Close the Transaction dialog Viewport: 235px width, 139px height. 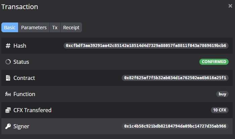coord(230,6)
